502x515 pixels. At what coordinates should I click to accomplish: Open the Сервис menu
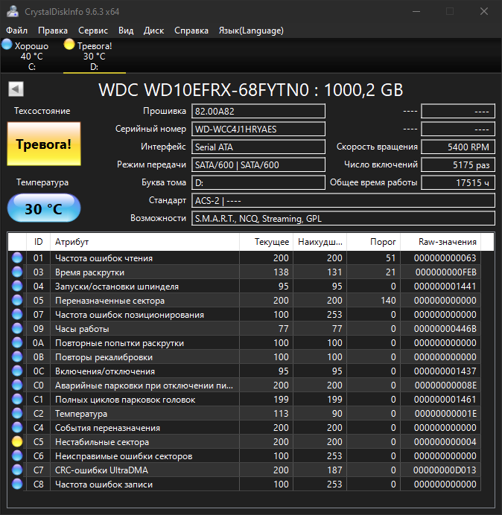[93, 31]
